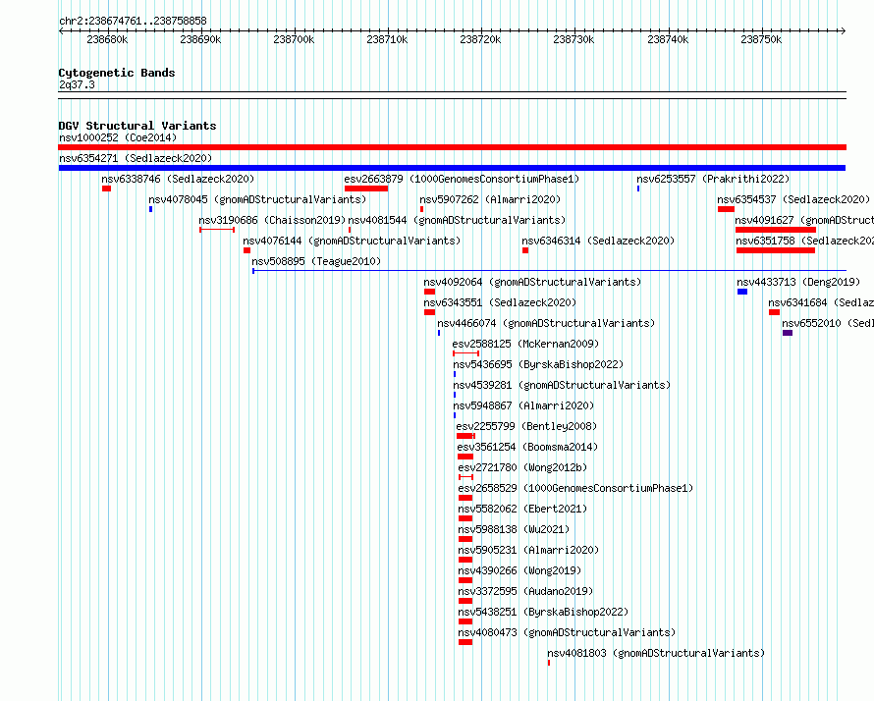Viewport: 874px width, 701px height.
Task: Open variant nsv5948867 (Almarri2020)
Action: point(523,405)
